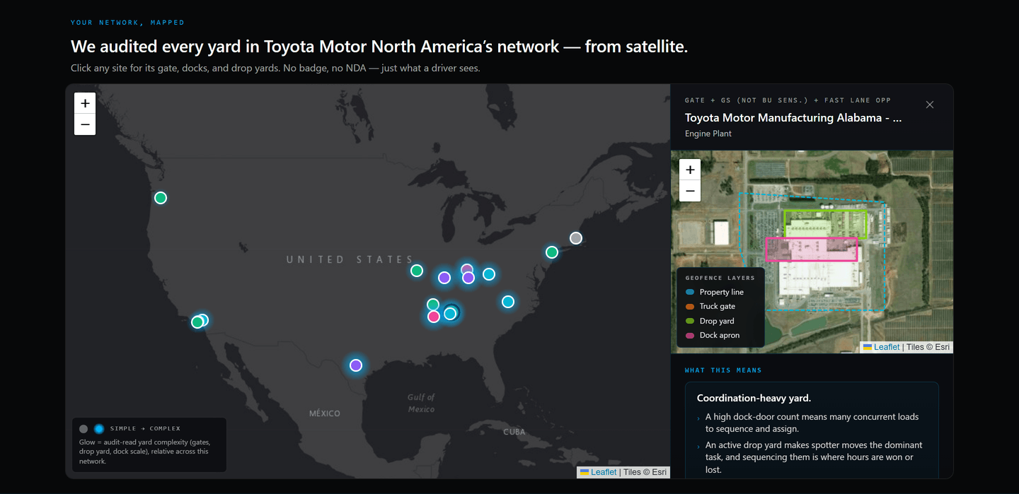The width and height of the screenshot is (1019, 494).
Task: Zoom in on the main network map
Action: point(85,103)
